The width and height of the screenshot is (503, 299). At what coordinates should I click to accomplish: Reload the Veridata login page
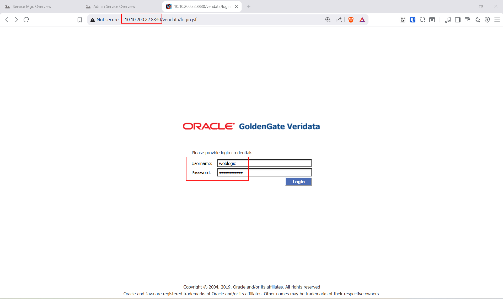coord(26,20)
